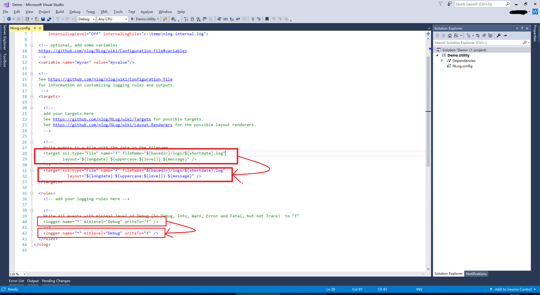The image size is (540, 295).
Task: Click the Undo arrow icon
Action: click(58, 19)
